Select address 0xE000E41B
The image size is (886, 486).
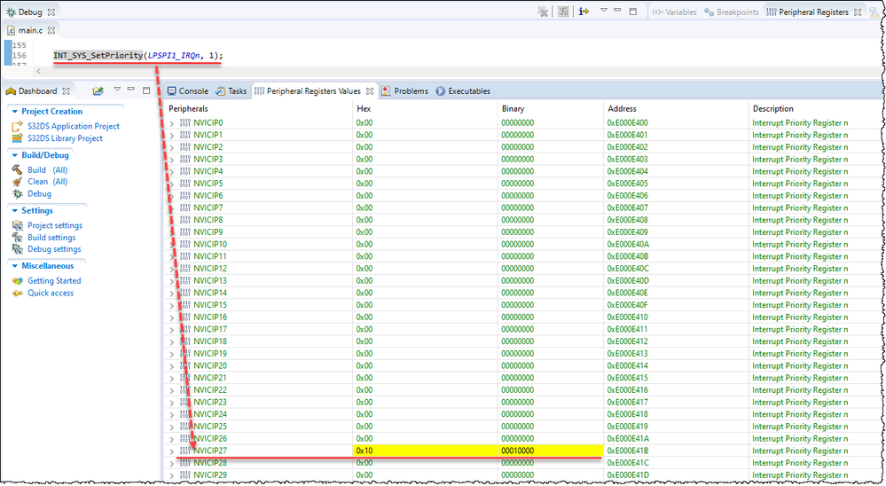tap(627, 451)
